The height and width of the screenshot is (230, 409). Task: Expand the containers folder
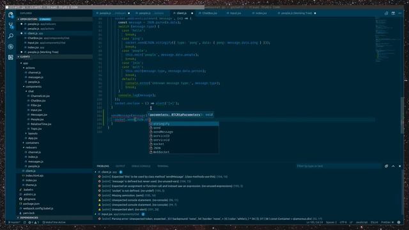tap(24, 143)
